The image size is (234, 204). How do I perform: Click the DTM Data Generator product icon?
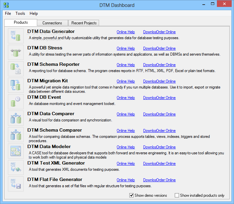[16, 36]
